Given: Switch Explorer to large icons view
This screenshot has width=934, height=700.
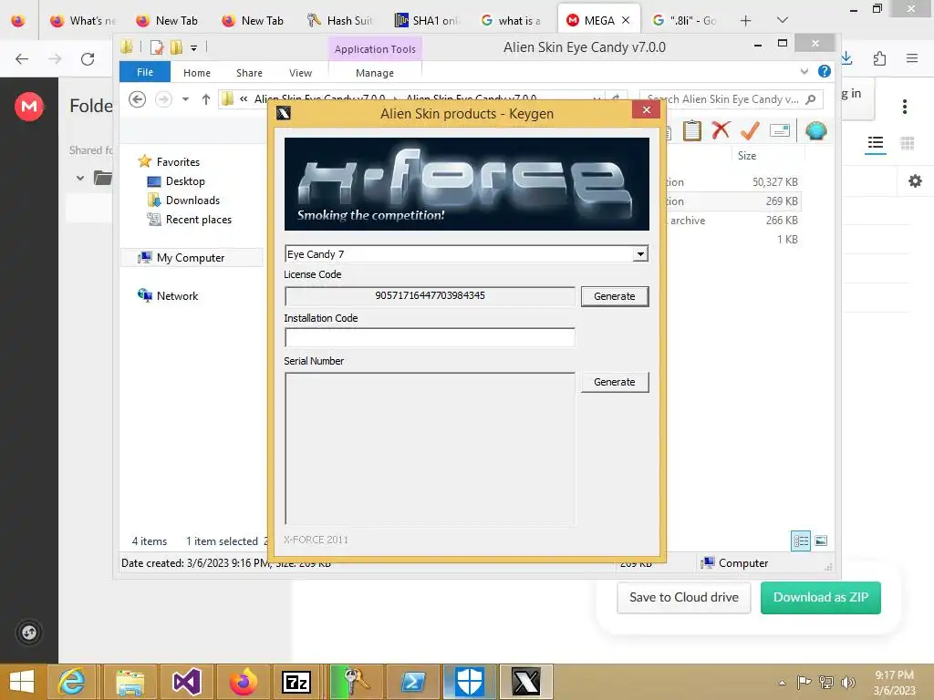Looking at the screenshot, I should click(821, 541).
